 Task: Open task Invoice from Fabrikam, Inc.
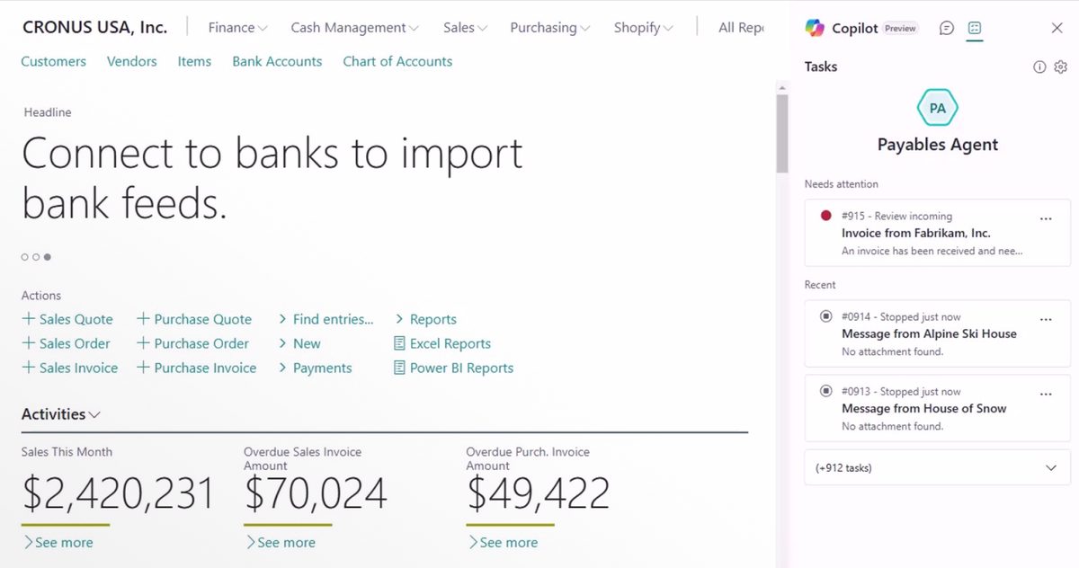click(x=937, y=233)
